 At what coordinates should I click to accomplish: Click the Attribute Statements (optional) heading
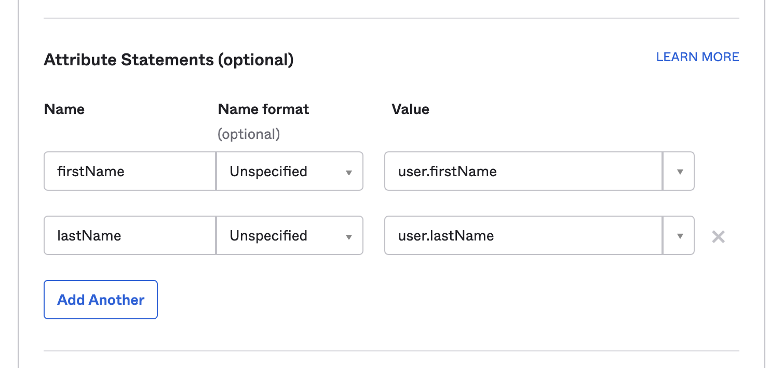pyautogui.click(x=169, y=60)
